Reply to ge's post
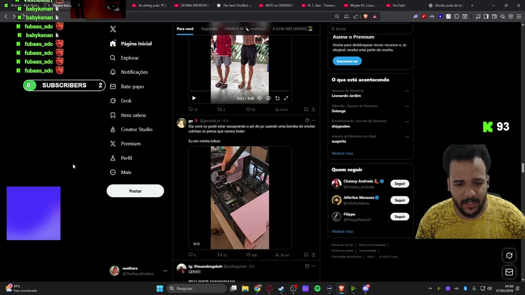This screenshot has width=525, height=295. point(192,255)
